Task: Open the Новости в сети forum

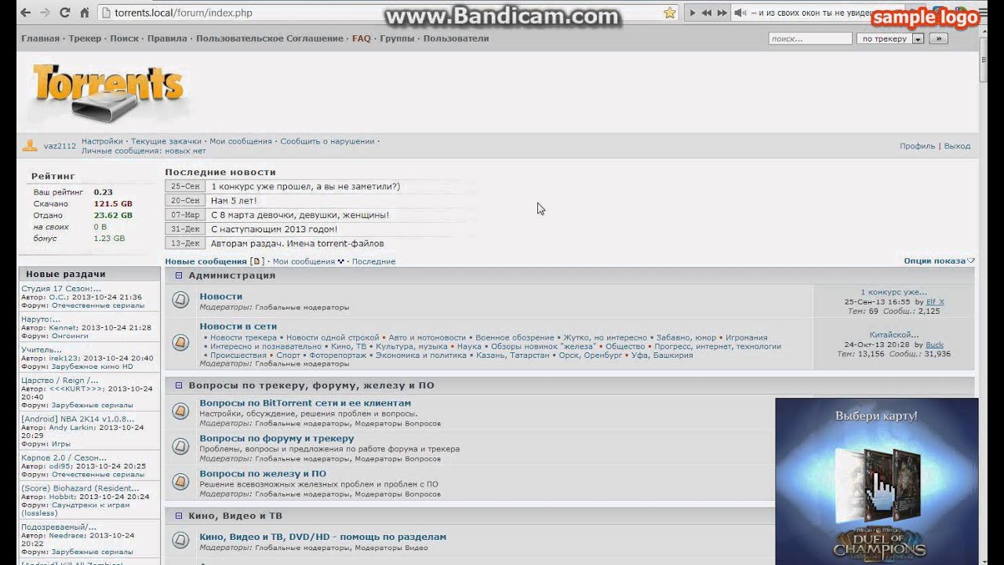Action: click(x=238, y=326)
